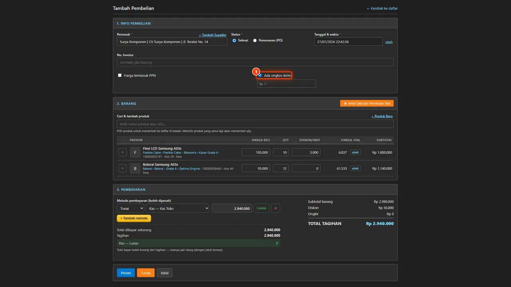Edit diskon/unit field showing 0
The image size is (511, 287).
306,168
